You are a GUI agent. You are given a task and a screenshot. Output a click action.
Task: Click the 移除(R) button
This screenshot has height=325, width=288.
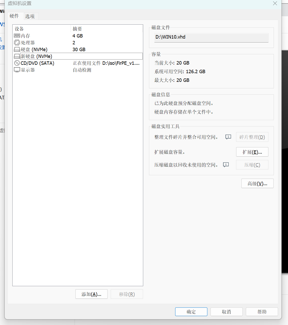point(127,294)
